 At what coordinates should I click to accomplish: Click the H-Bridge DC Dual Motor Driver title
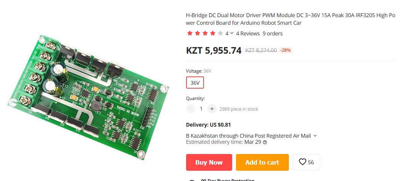point(290,19)
